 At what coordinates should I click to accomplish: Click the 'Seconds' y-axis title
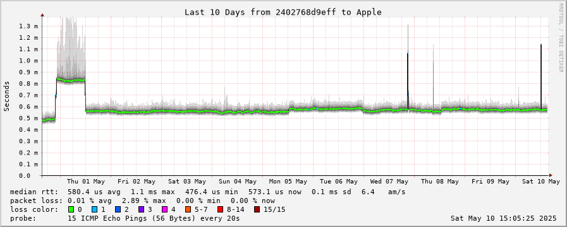[x=6, y=96]
